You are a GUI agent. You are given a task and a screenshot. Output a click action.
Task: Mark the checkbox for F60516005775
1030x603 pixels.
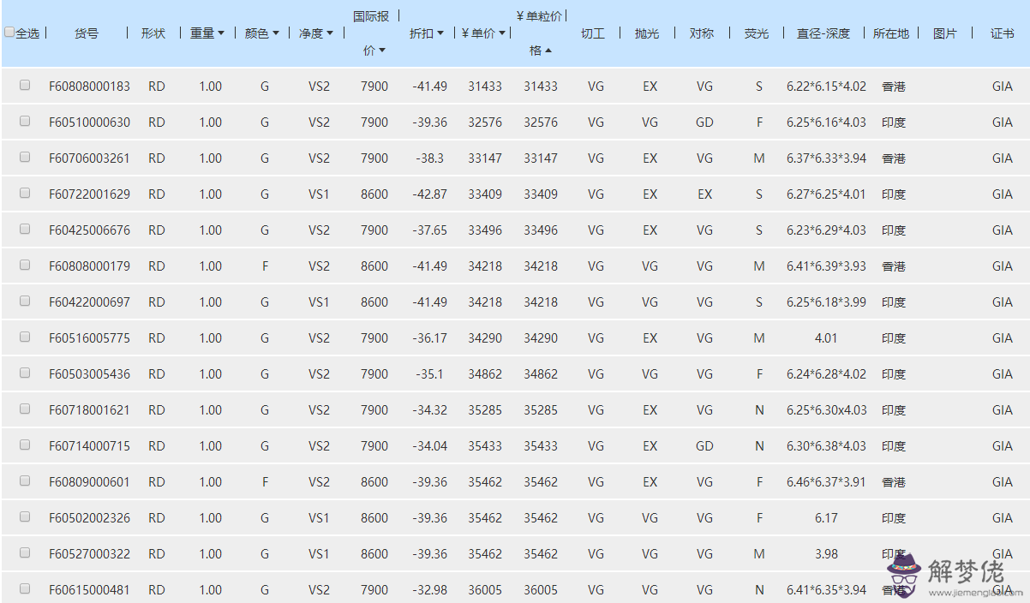point(25,337)
